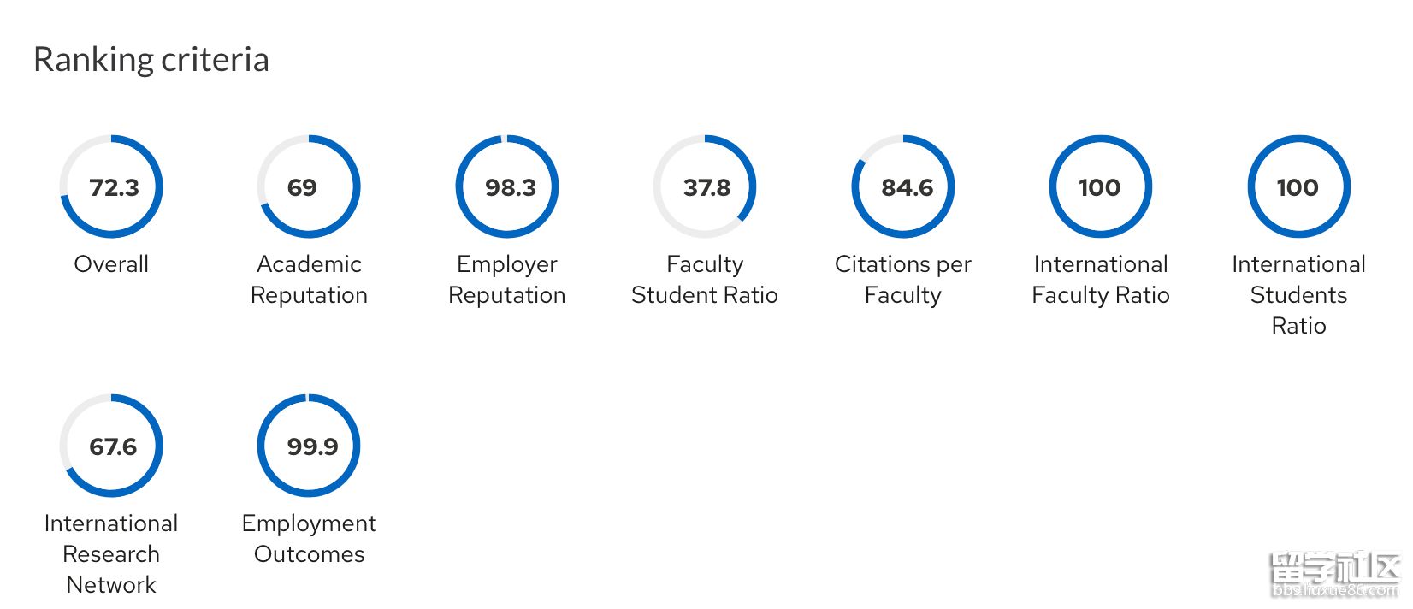Click the Employer Reputation label
Image resolution: width=1413 pixels, height=609 pixels.
[x=507, y=280]
